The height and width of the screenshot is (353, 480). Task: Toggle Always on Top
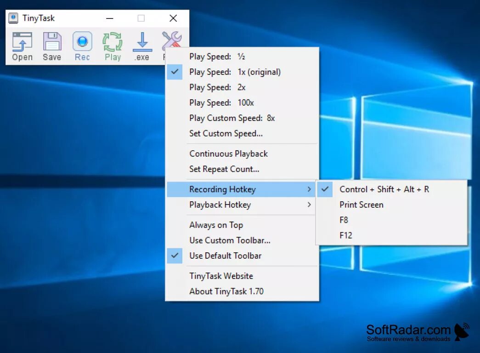pos(242,225)
